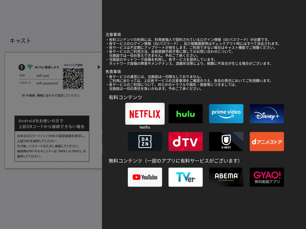Click the Wi-Fi connection QR code
The width and height of the screenshot is (306, 229).
click(73, 78)
